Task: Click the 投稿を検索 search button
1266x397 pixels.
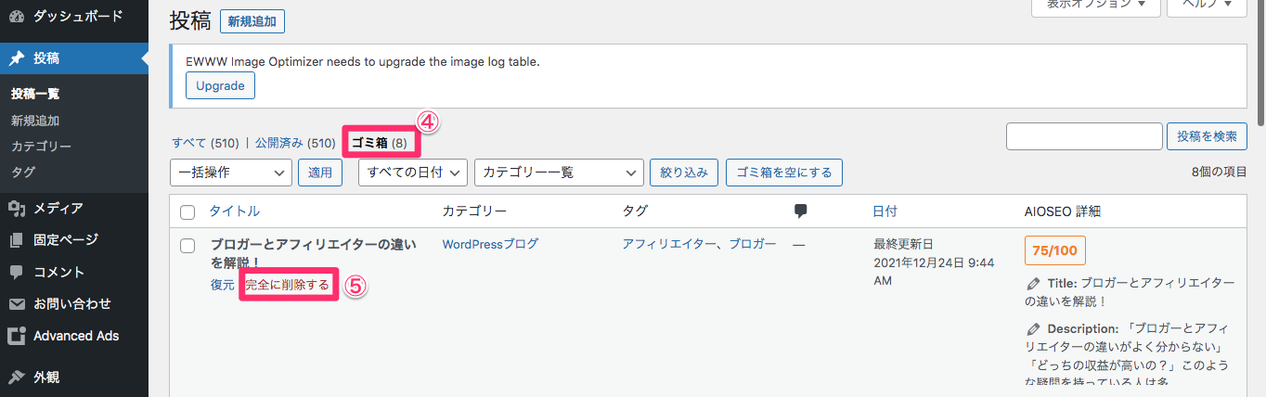Action: point(1207,136)
